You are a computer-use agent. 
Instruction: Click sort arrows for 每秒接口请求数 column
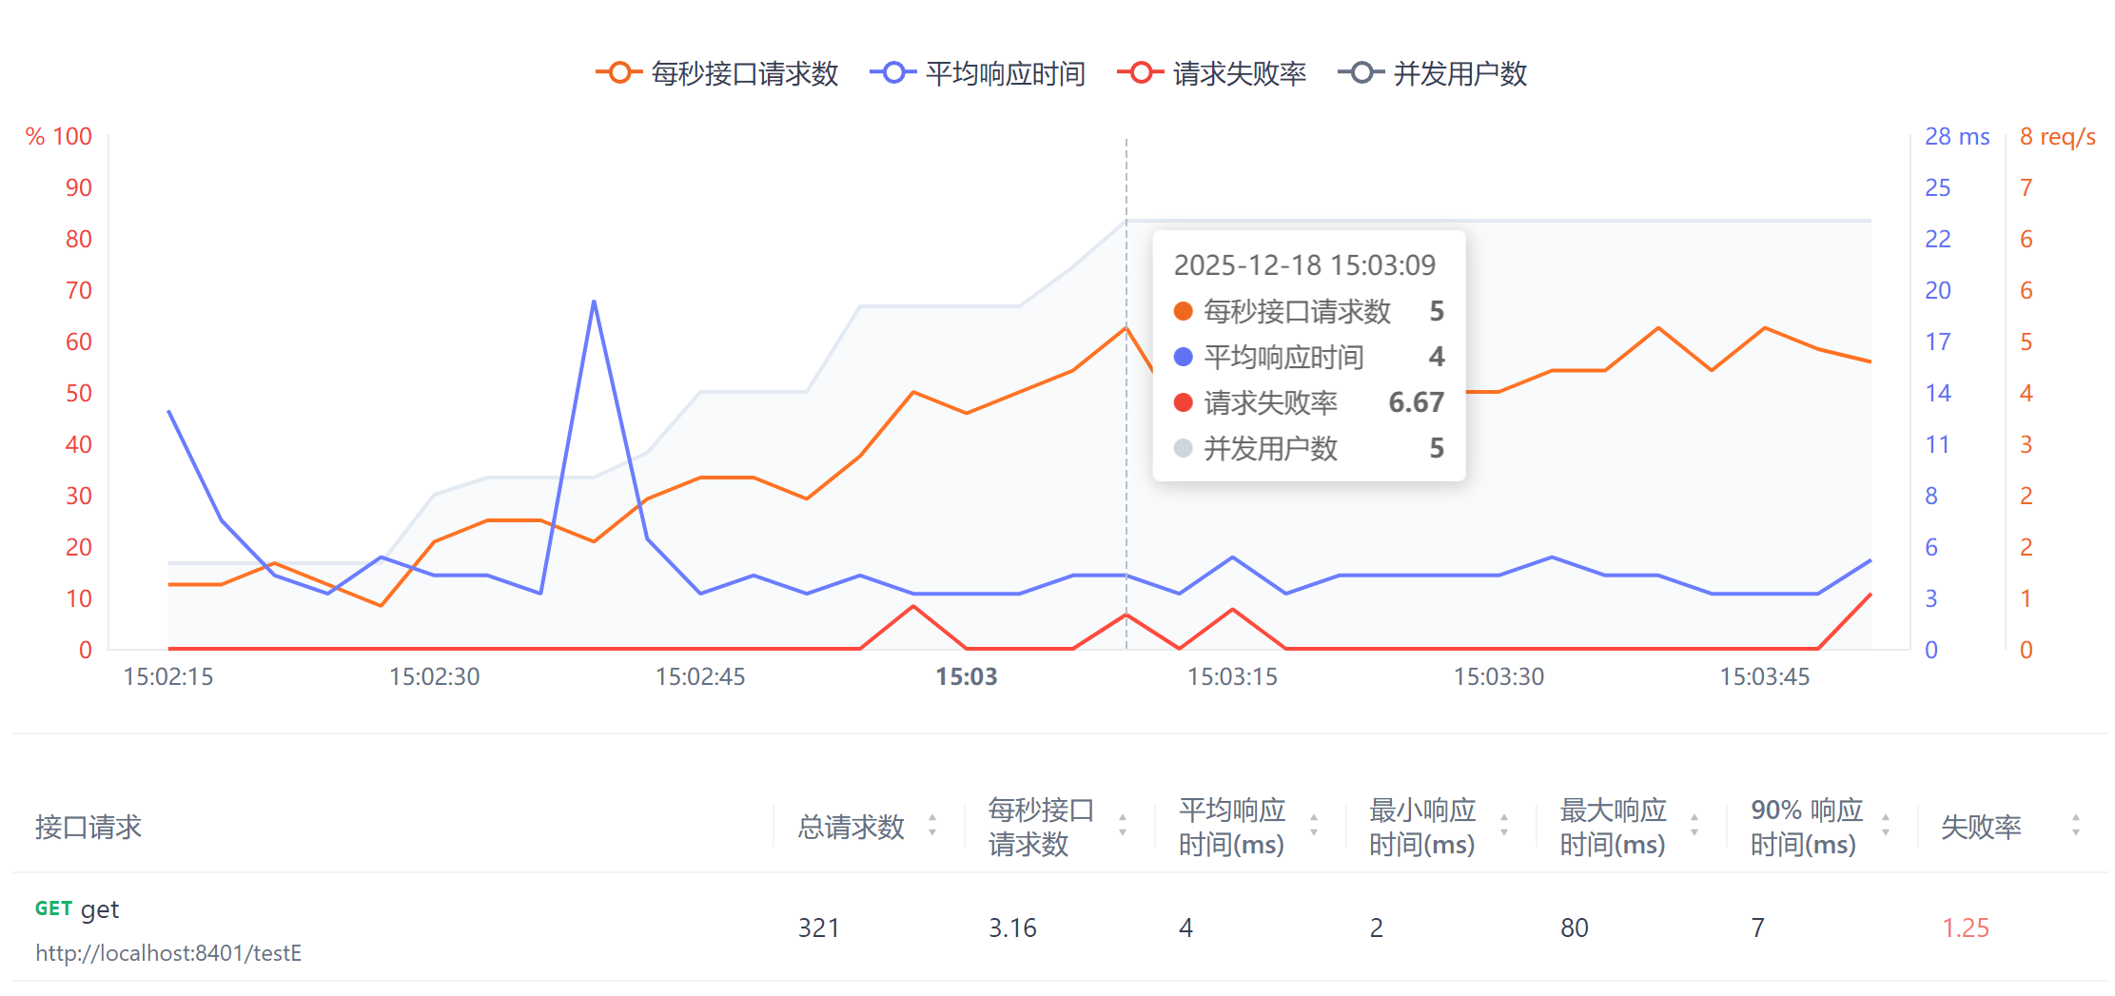(1123, 826)
